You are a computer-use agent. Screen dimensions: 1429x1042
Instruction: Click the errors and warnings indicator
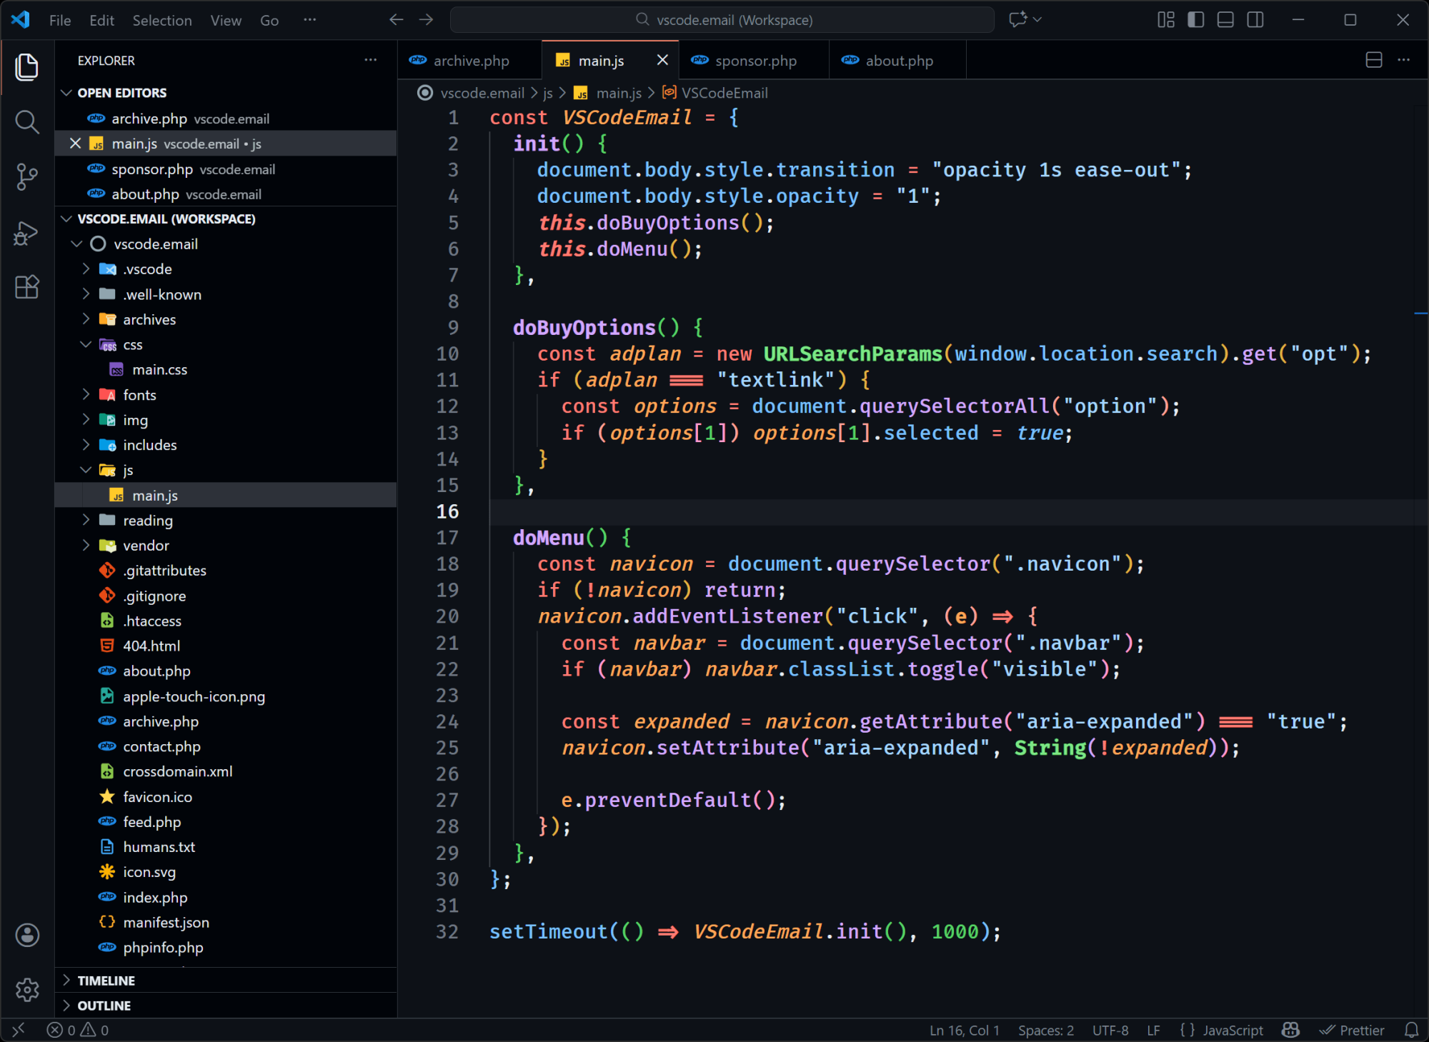[x=77, y=1030]
